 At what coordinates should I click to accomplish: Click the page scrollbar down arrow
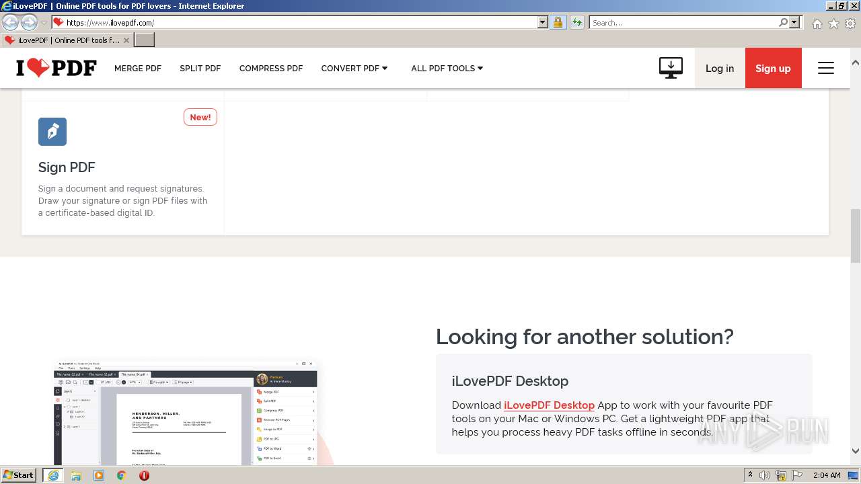coord(856,451)
